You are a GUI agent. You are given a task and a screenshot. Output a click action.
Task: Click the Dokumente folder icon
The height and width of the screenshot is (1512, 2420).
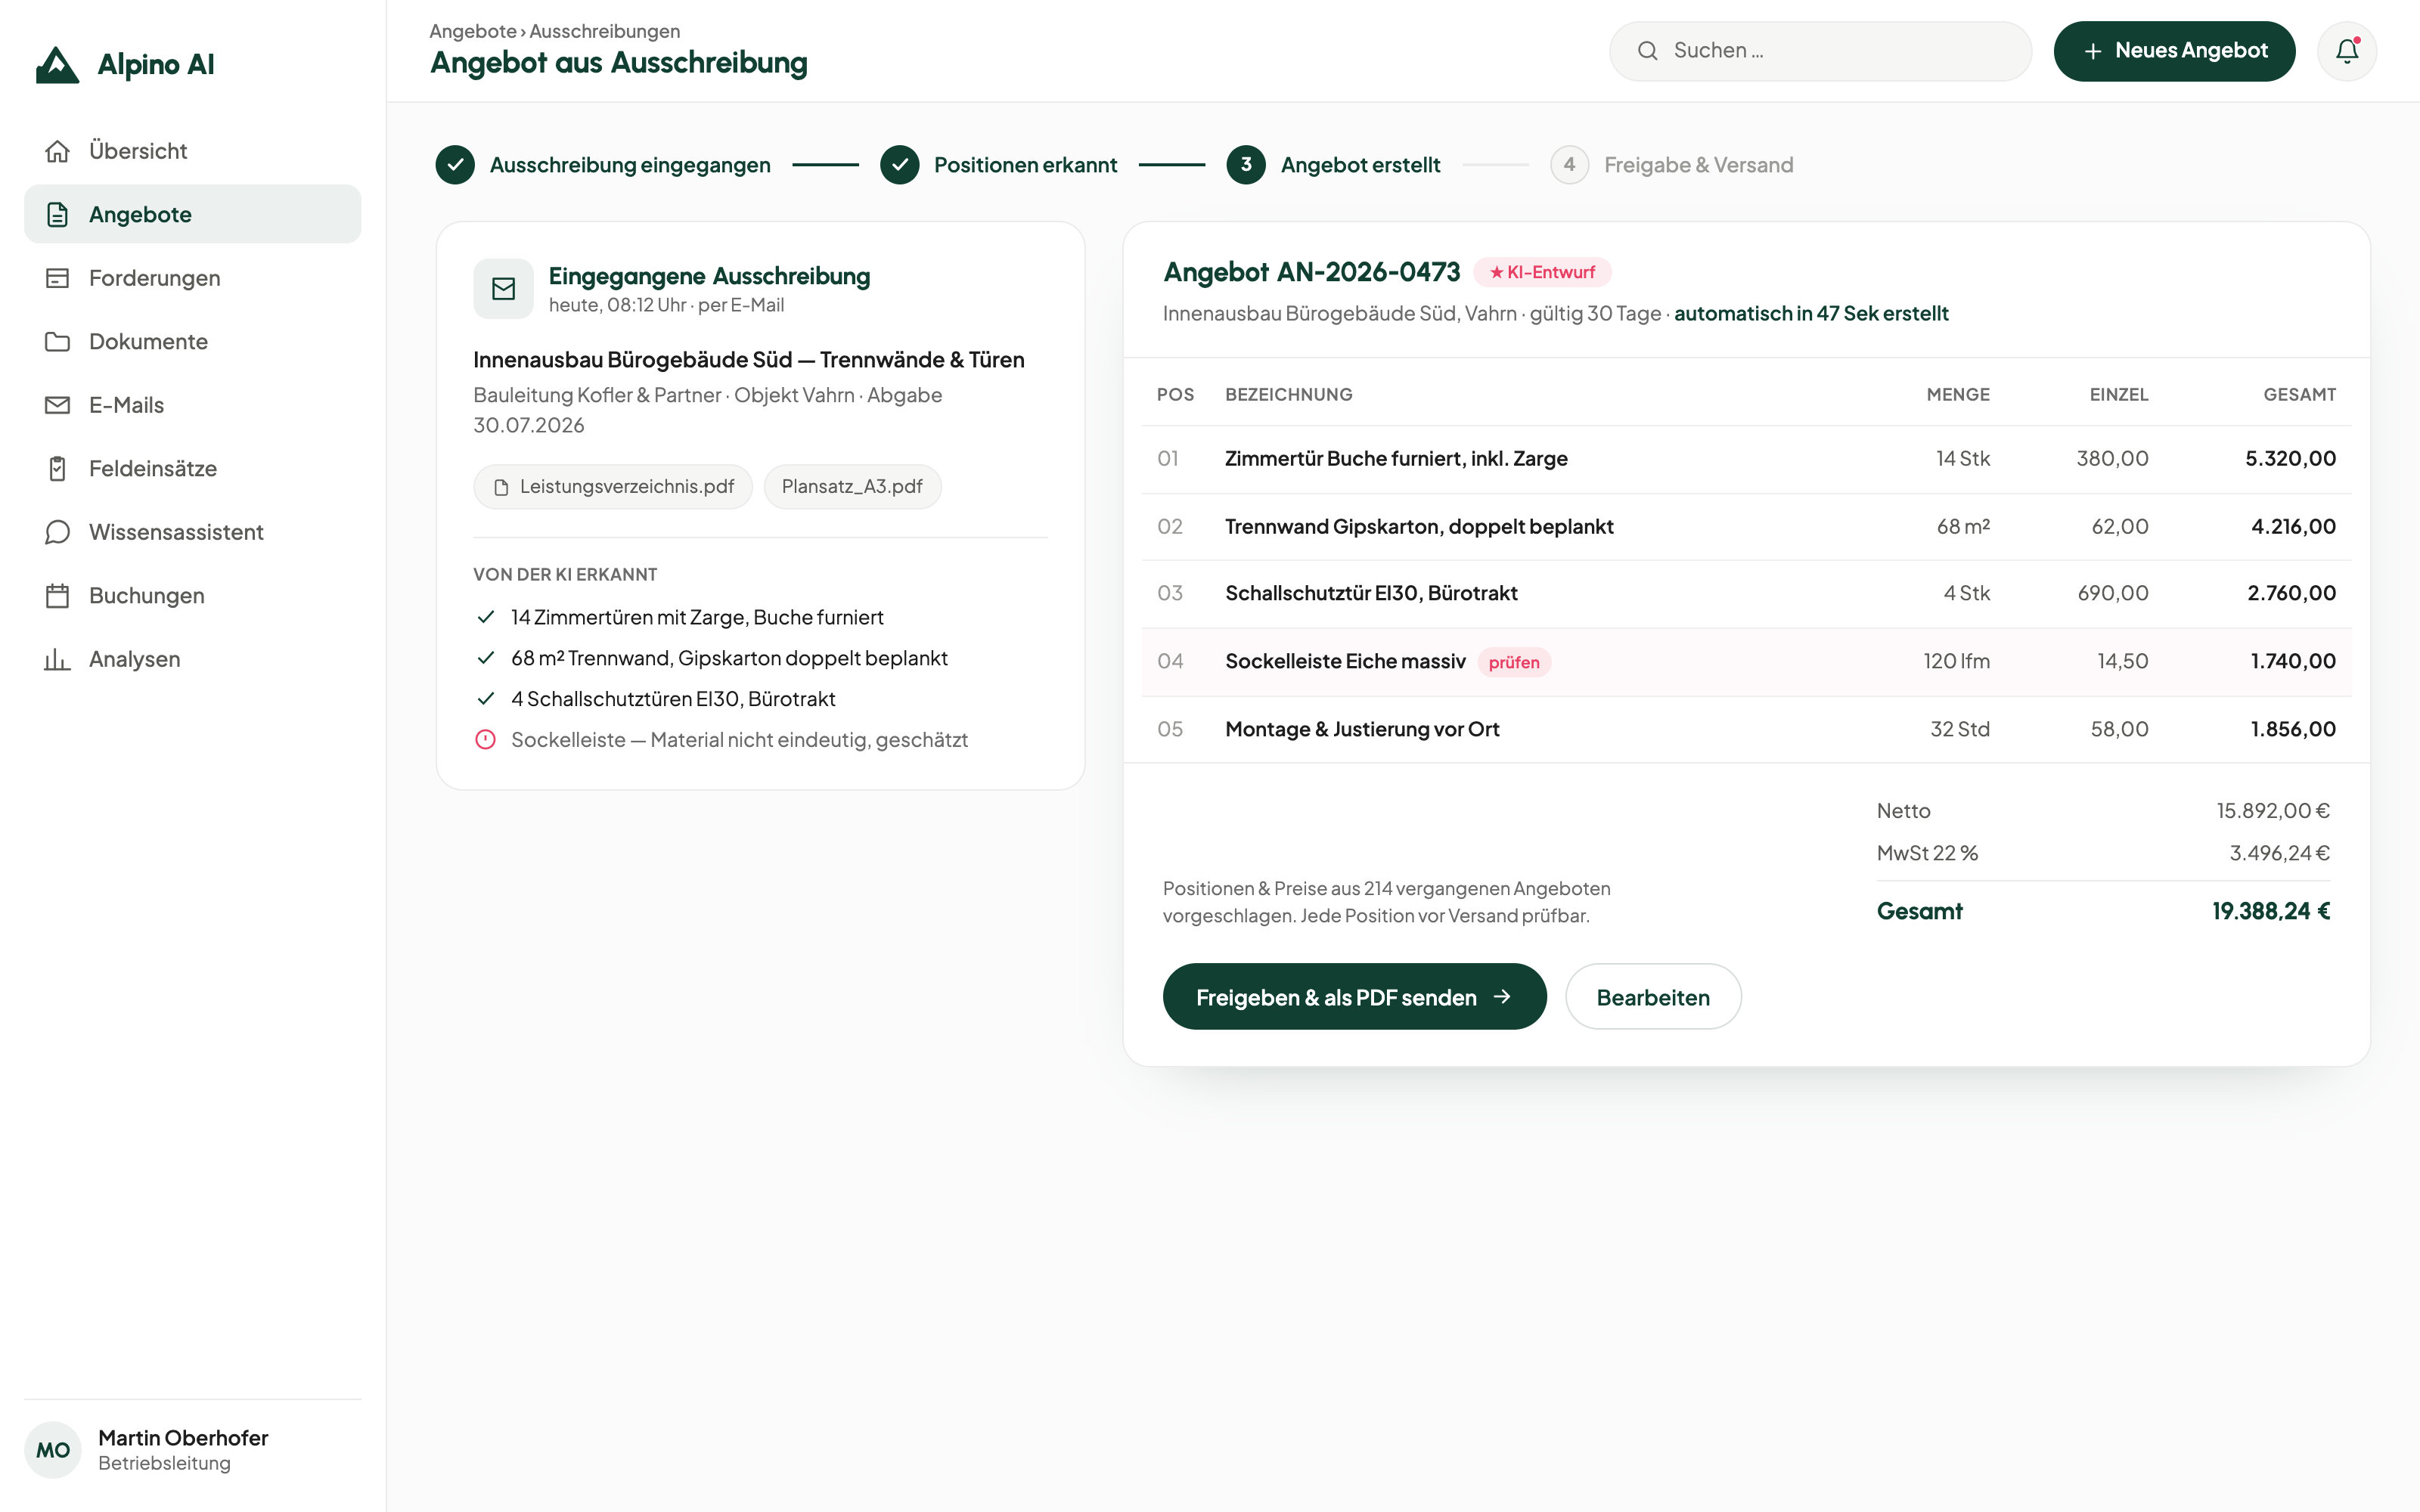point(57,341)
